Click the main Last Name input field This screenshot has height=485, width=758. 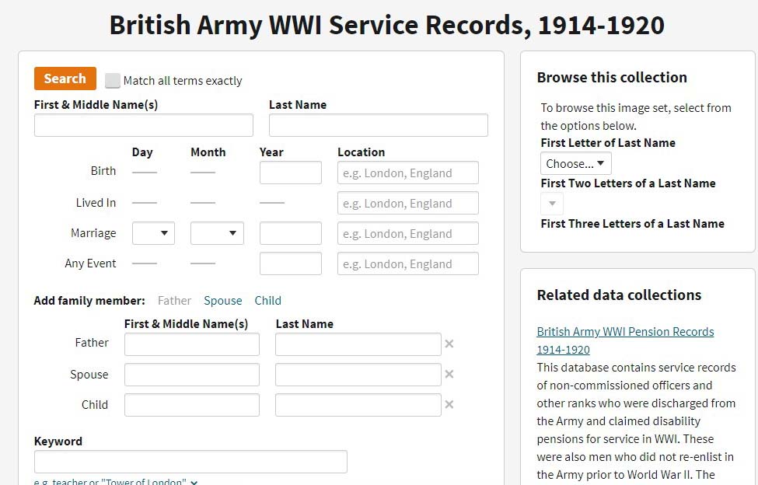378,126
